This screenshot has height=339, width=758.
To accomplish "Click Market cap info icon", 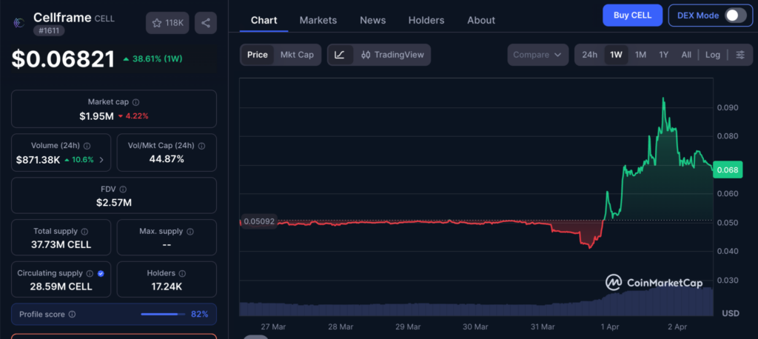I will click(135, 103).
